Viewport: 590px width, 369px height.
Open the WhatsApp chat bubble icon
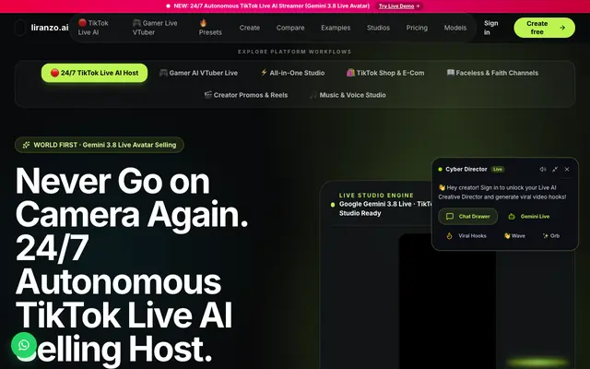[x=24, y=345]
